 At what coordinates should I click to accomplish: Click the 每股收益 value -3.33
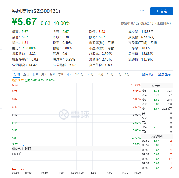click(32, 54)
